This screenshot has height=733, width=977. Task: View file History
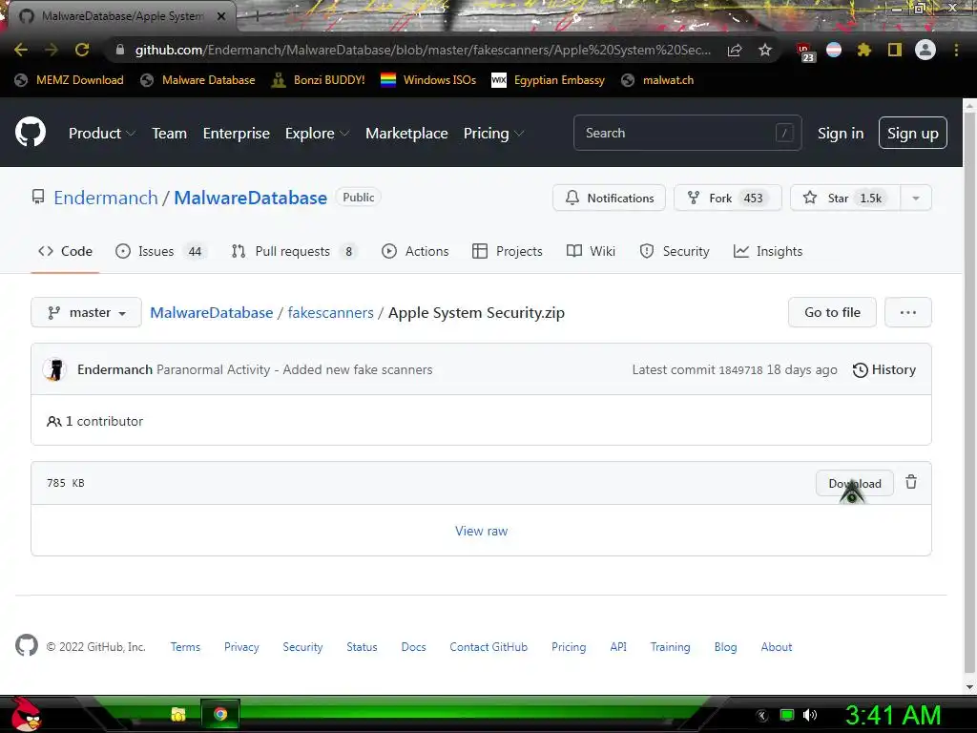(884, 369)
